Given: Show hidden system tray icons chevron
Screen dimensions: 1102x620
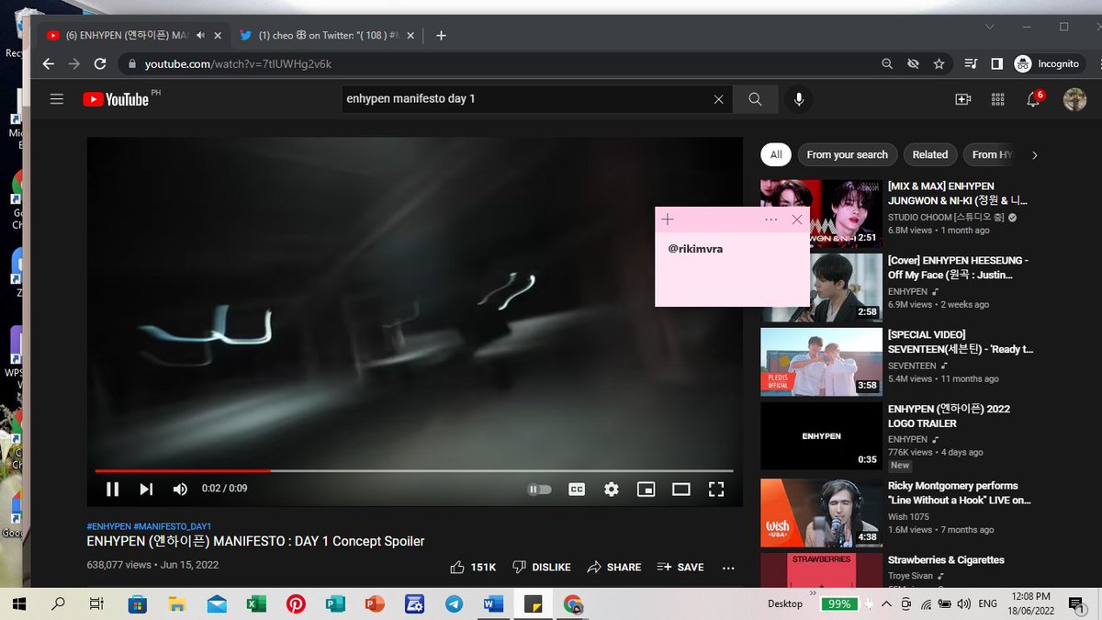Looking at the screenshot, I should pyautogui.click(x=886, y=604).
